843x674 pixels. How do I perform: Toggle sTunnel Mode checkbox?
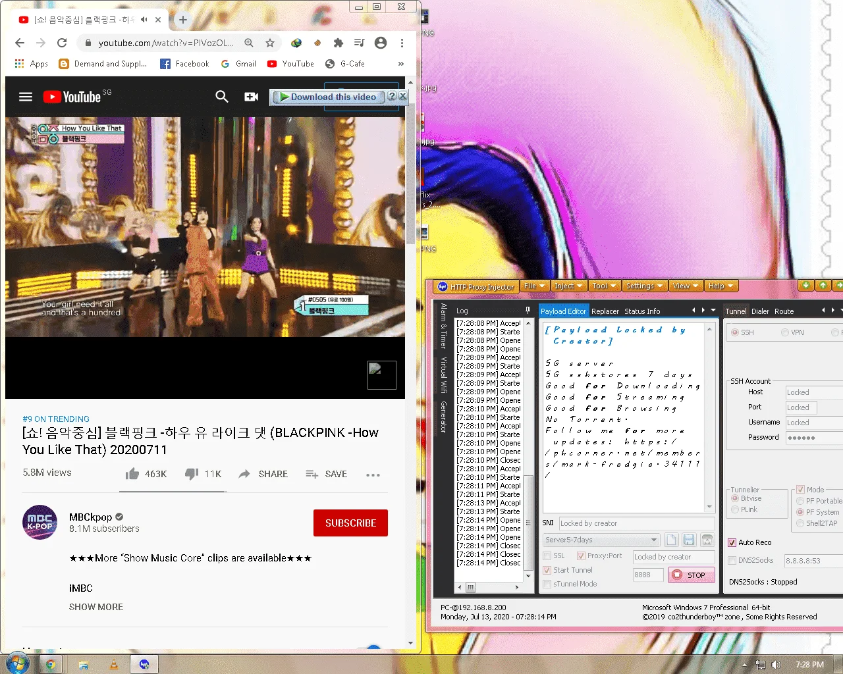tap(547, 584)
